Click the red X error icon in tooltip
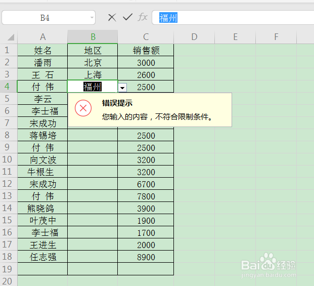 click(x=83, y=108)
